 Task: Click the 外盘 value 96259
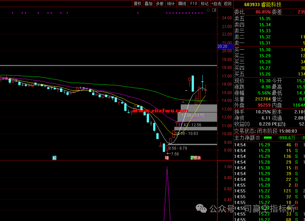pyautogui.click(x=264, y=105)
